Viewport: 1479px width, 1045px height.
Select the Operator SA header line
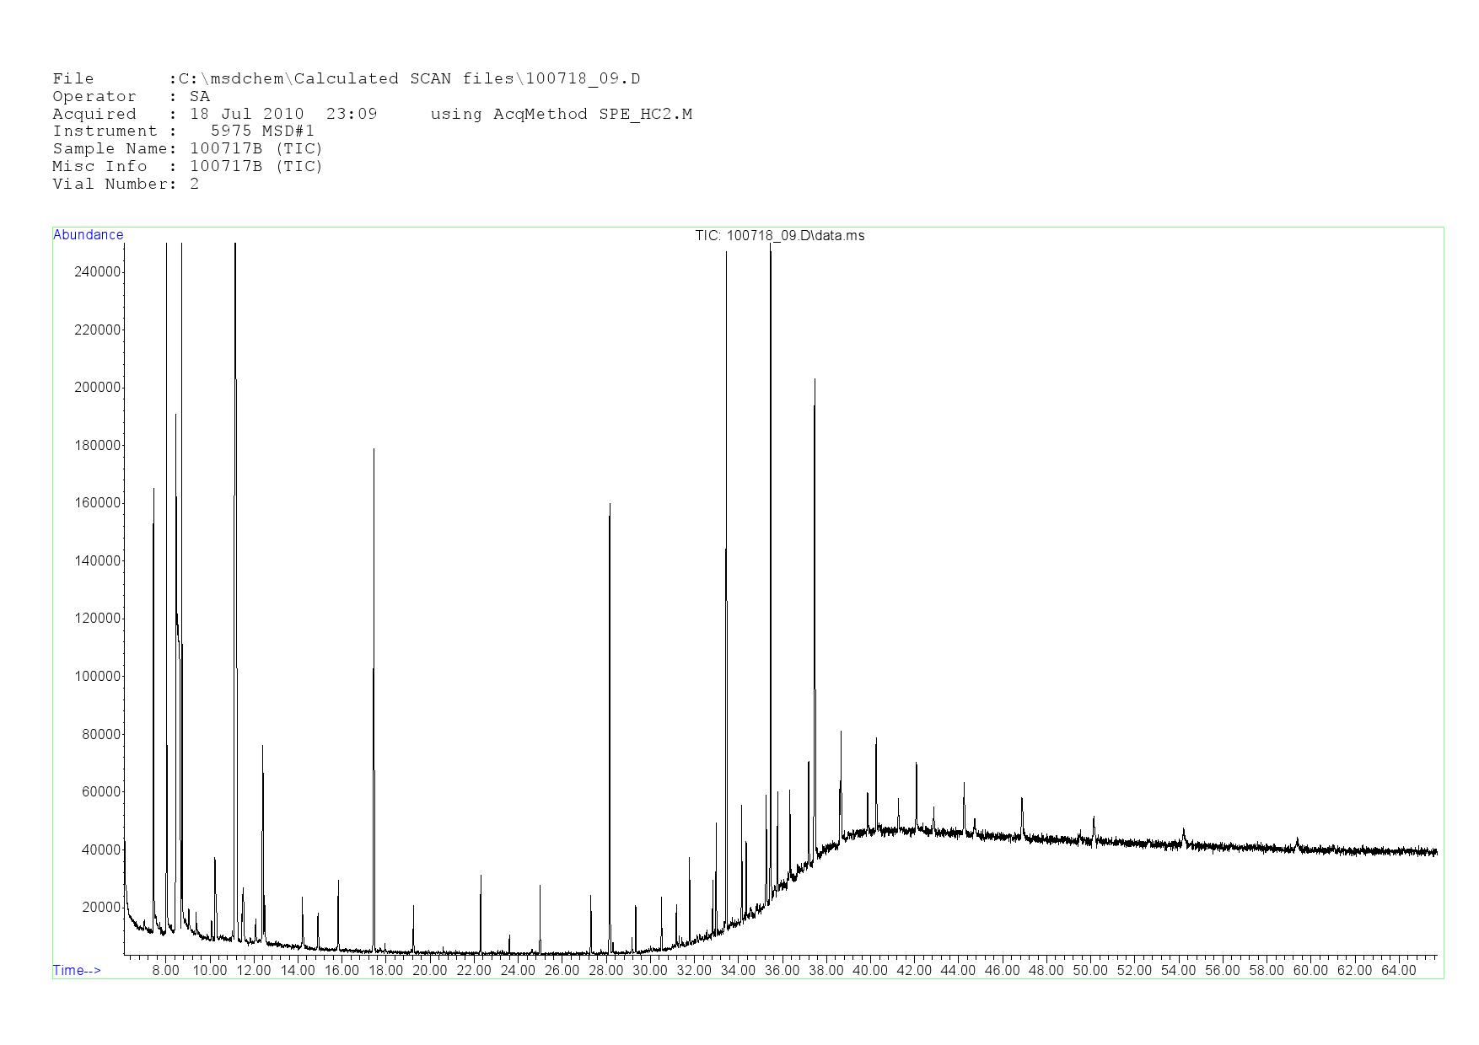click(x=131, y=97)
